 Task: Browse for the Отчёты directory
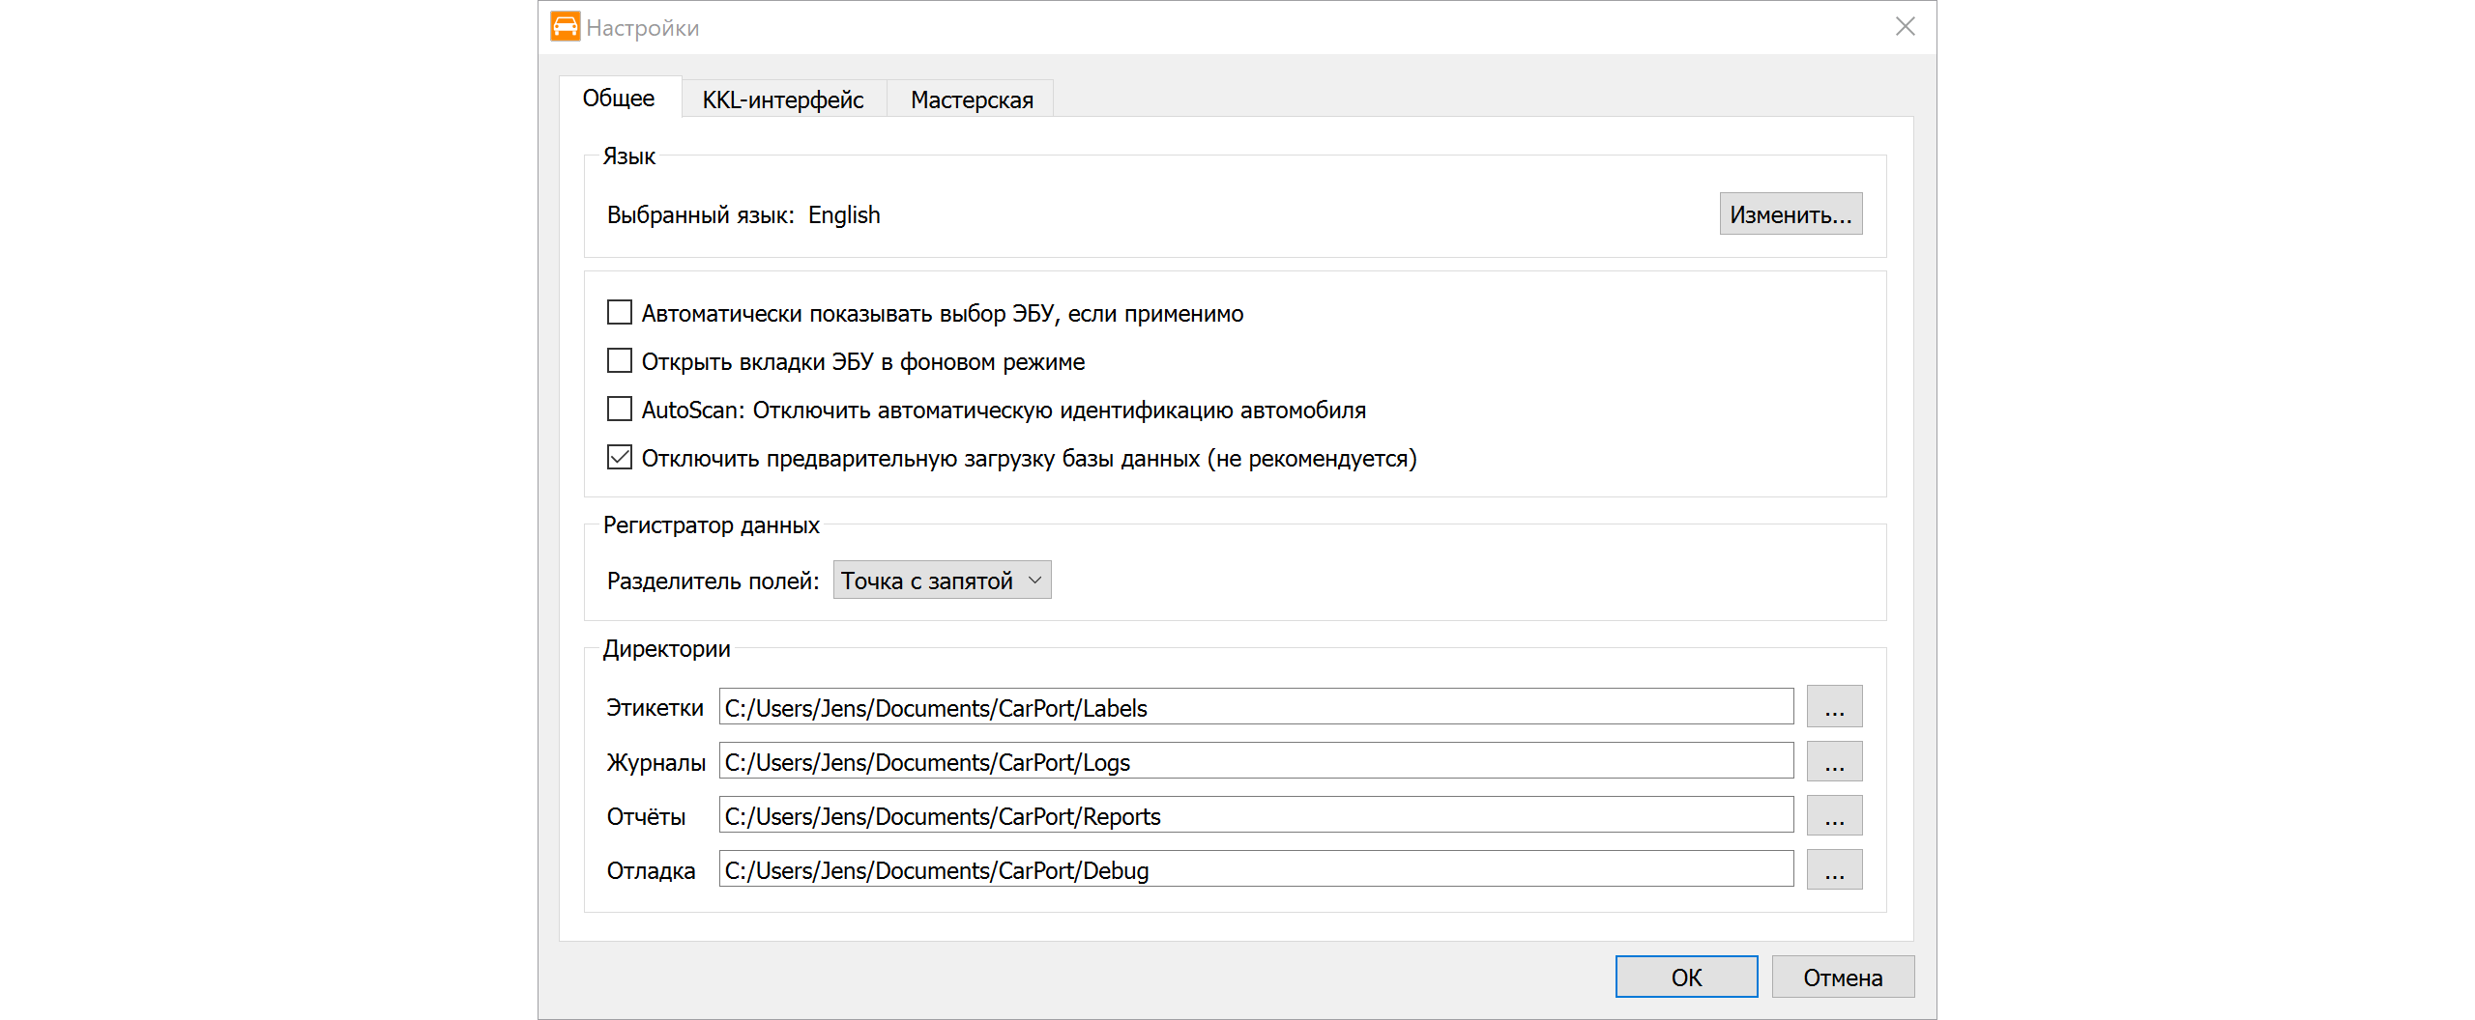point(1834,816)
